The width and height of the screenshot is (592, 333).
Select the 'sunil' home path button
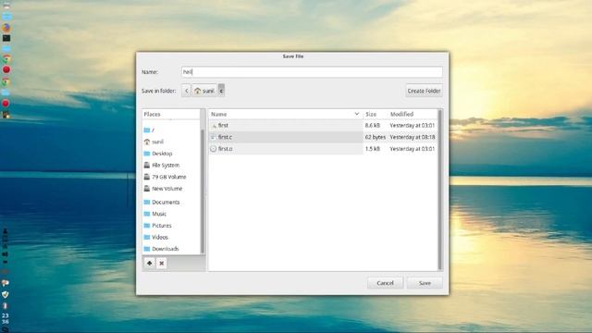click(204, 91)
